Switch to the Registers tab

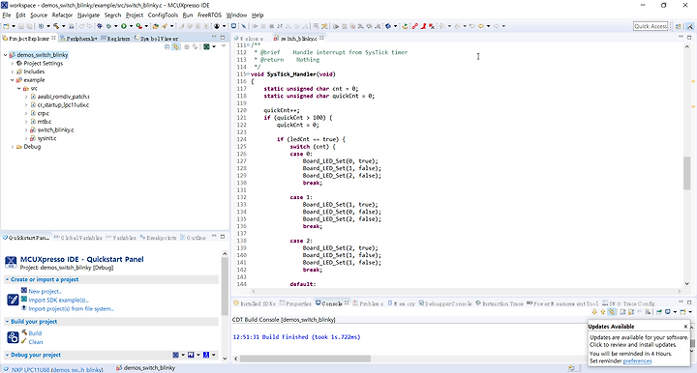[115, 38]
